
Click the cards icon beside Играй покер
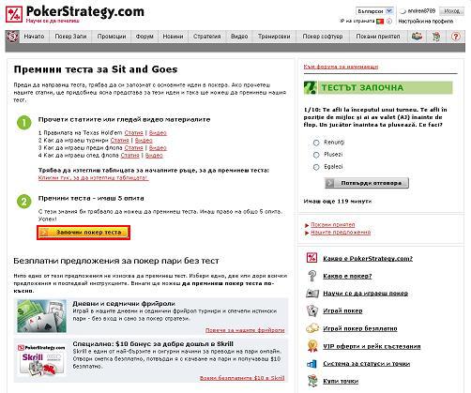click(312, 310)
